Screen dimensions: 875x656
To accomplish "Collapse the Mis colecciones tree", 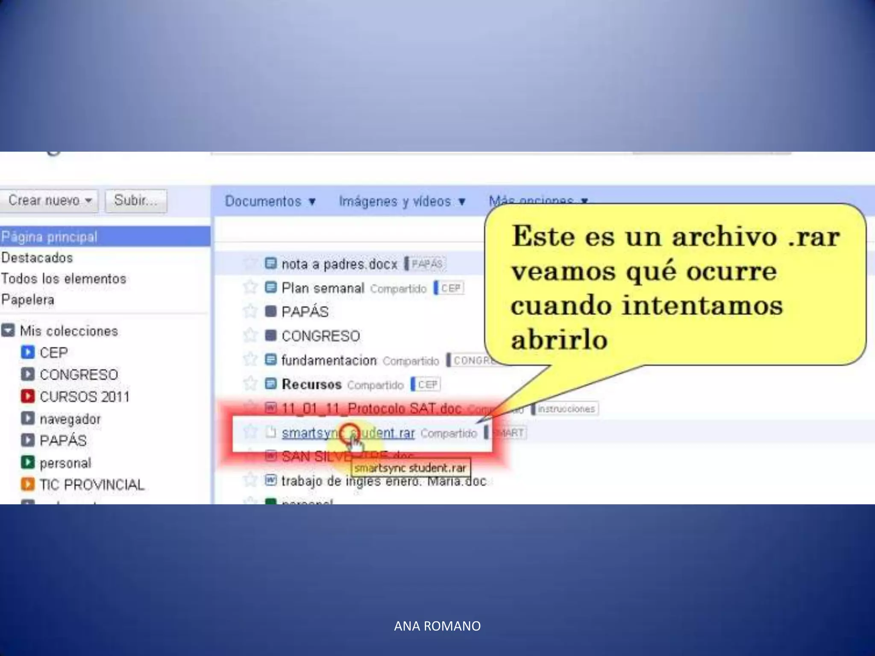I will pos(8,331).
